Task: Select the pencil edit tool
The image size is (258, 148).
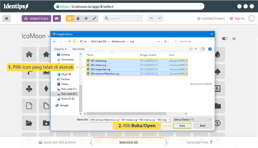Action: coord(94,19)
